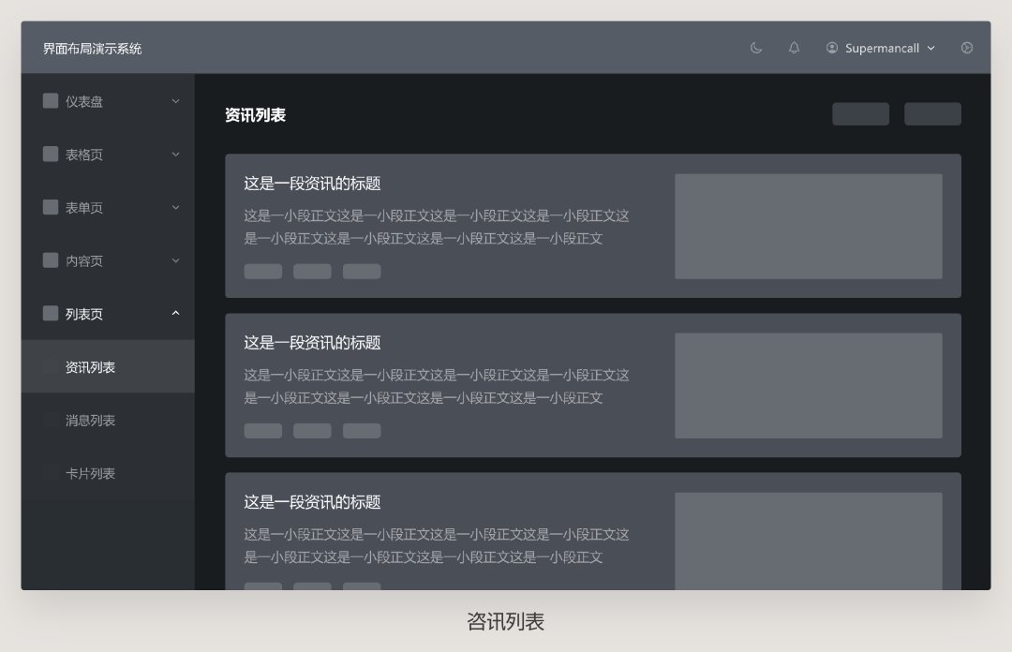Screen dimensions: 1012x652
Task: Click the last tag in the first news card
Action: point(362,271)
